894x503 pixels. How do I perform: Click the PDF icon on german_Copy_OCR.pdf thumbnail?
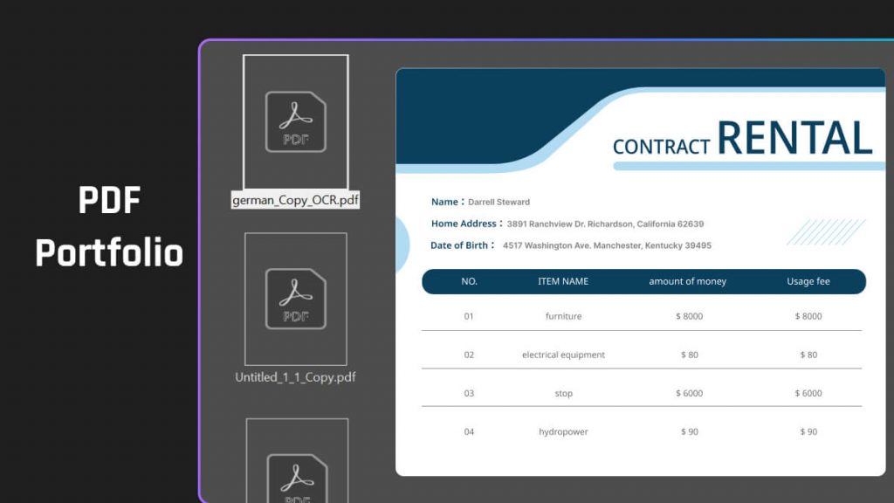296,120
